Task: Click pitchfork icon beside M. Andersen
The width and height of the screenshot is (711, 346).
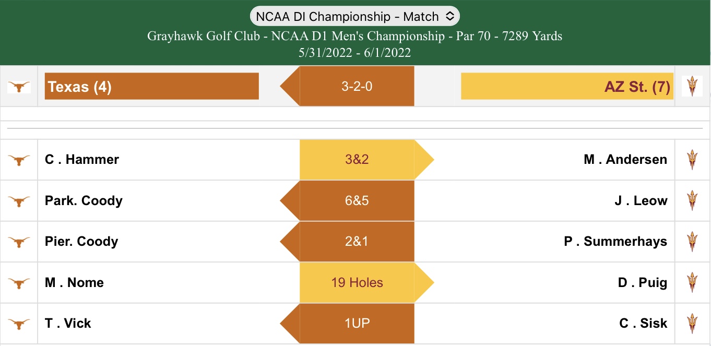Action: (x=692, y=160)
